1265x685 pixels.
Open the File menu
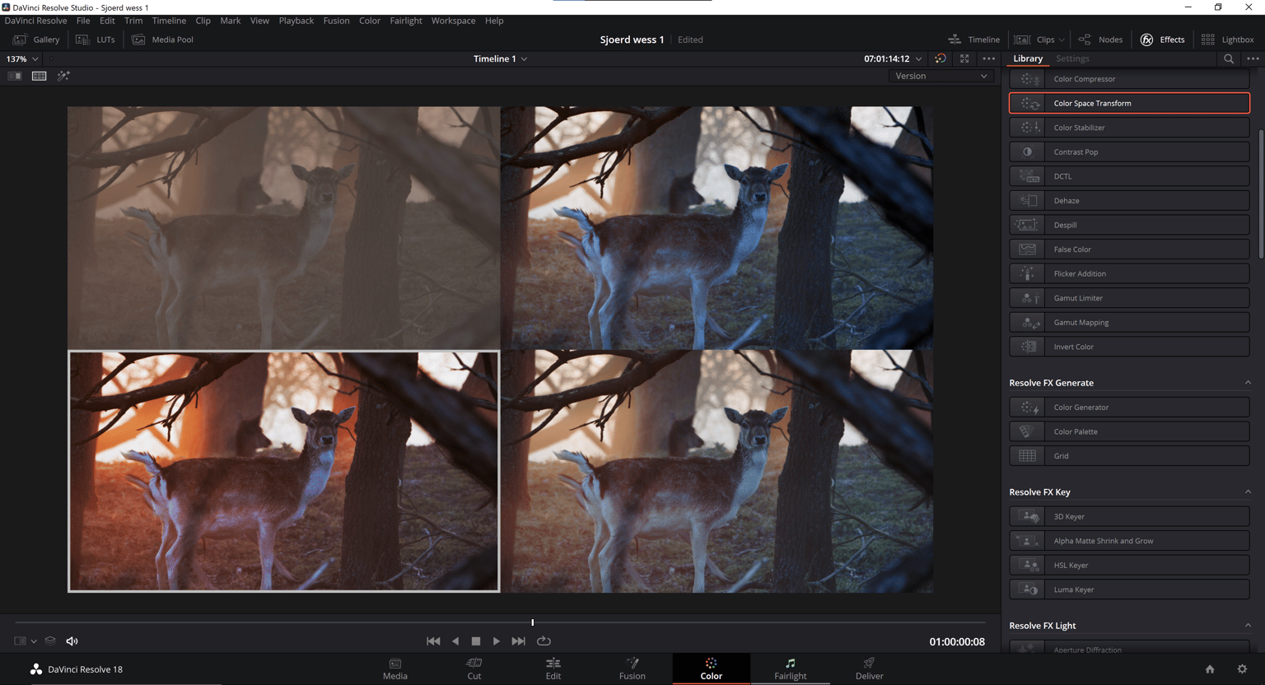click(83, 21)
